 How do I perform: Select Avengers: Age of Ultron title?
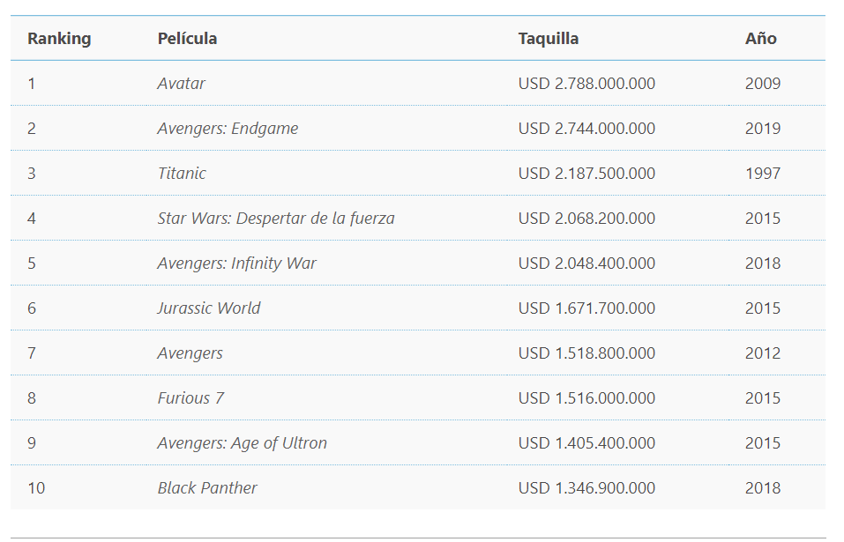coord(242,443)
